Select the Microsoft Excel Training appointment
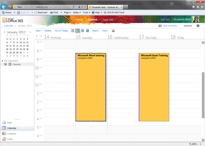The width and height of the screenshot is (205, 146). [154, 87]
